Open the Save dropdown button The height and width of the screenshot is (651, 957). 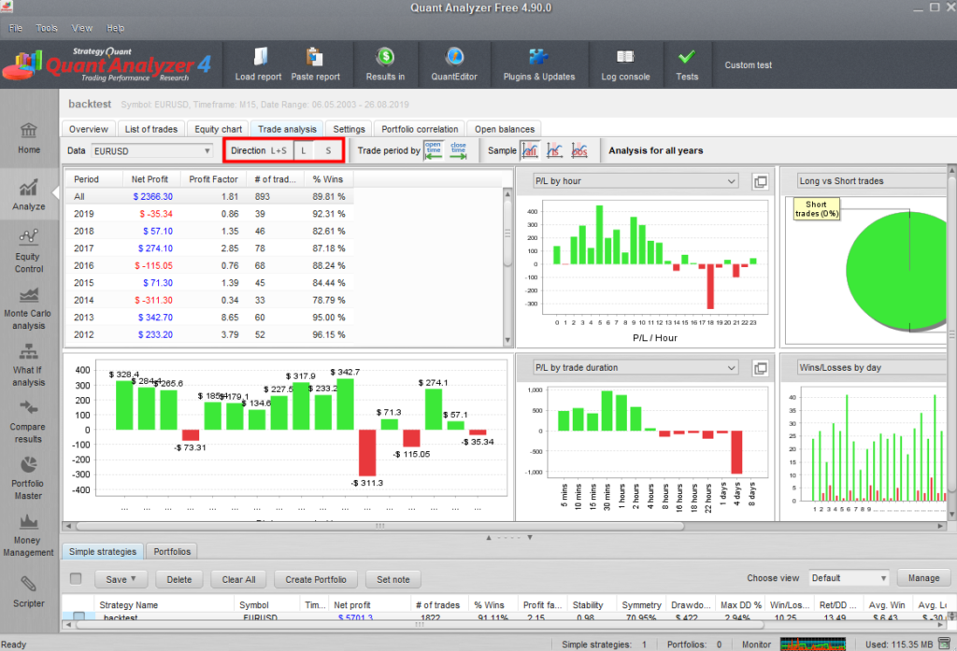(x=121, y=579)
